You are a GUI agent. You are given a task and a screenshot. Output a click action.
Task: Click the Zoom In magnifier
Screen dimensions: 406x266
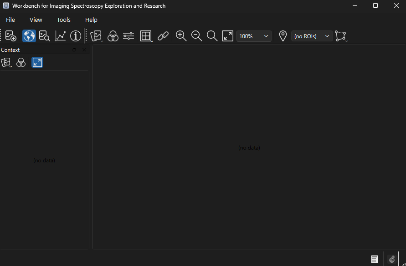[181, 36]
